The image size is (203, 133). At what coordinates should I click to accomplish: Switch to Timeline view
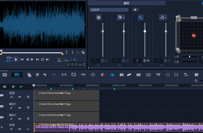click(17, 75)
